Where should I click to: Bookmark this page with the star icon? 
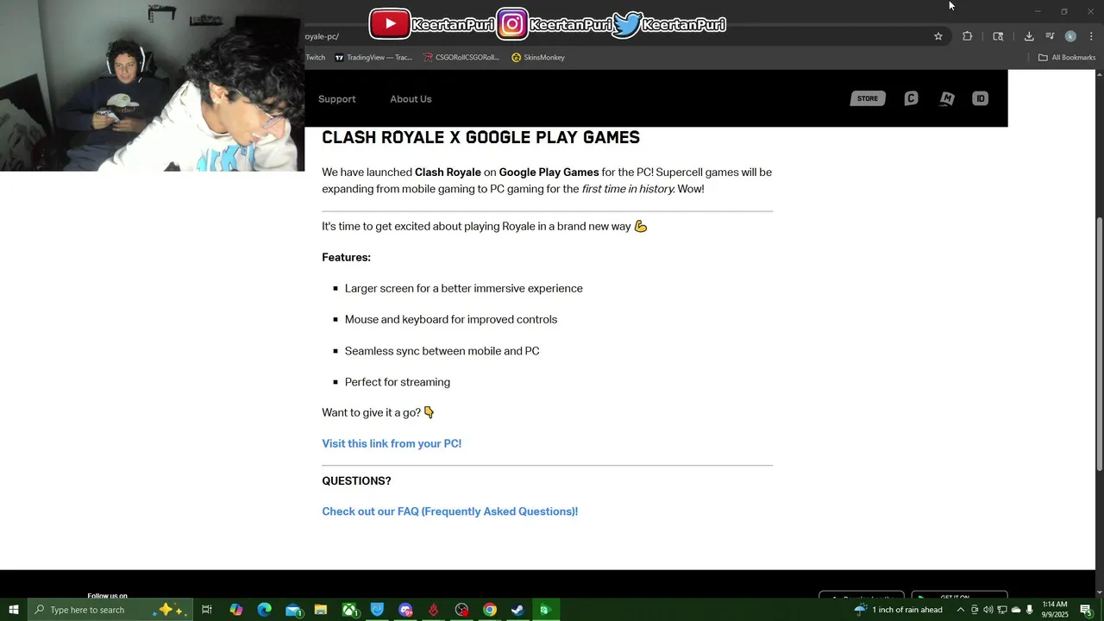pos(938,36)
